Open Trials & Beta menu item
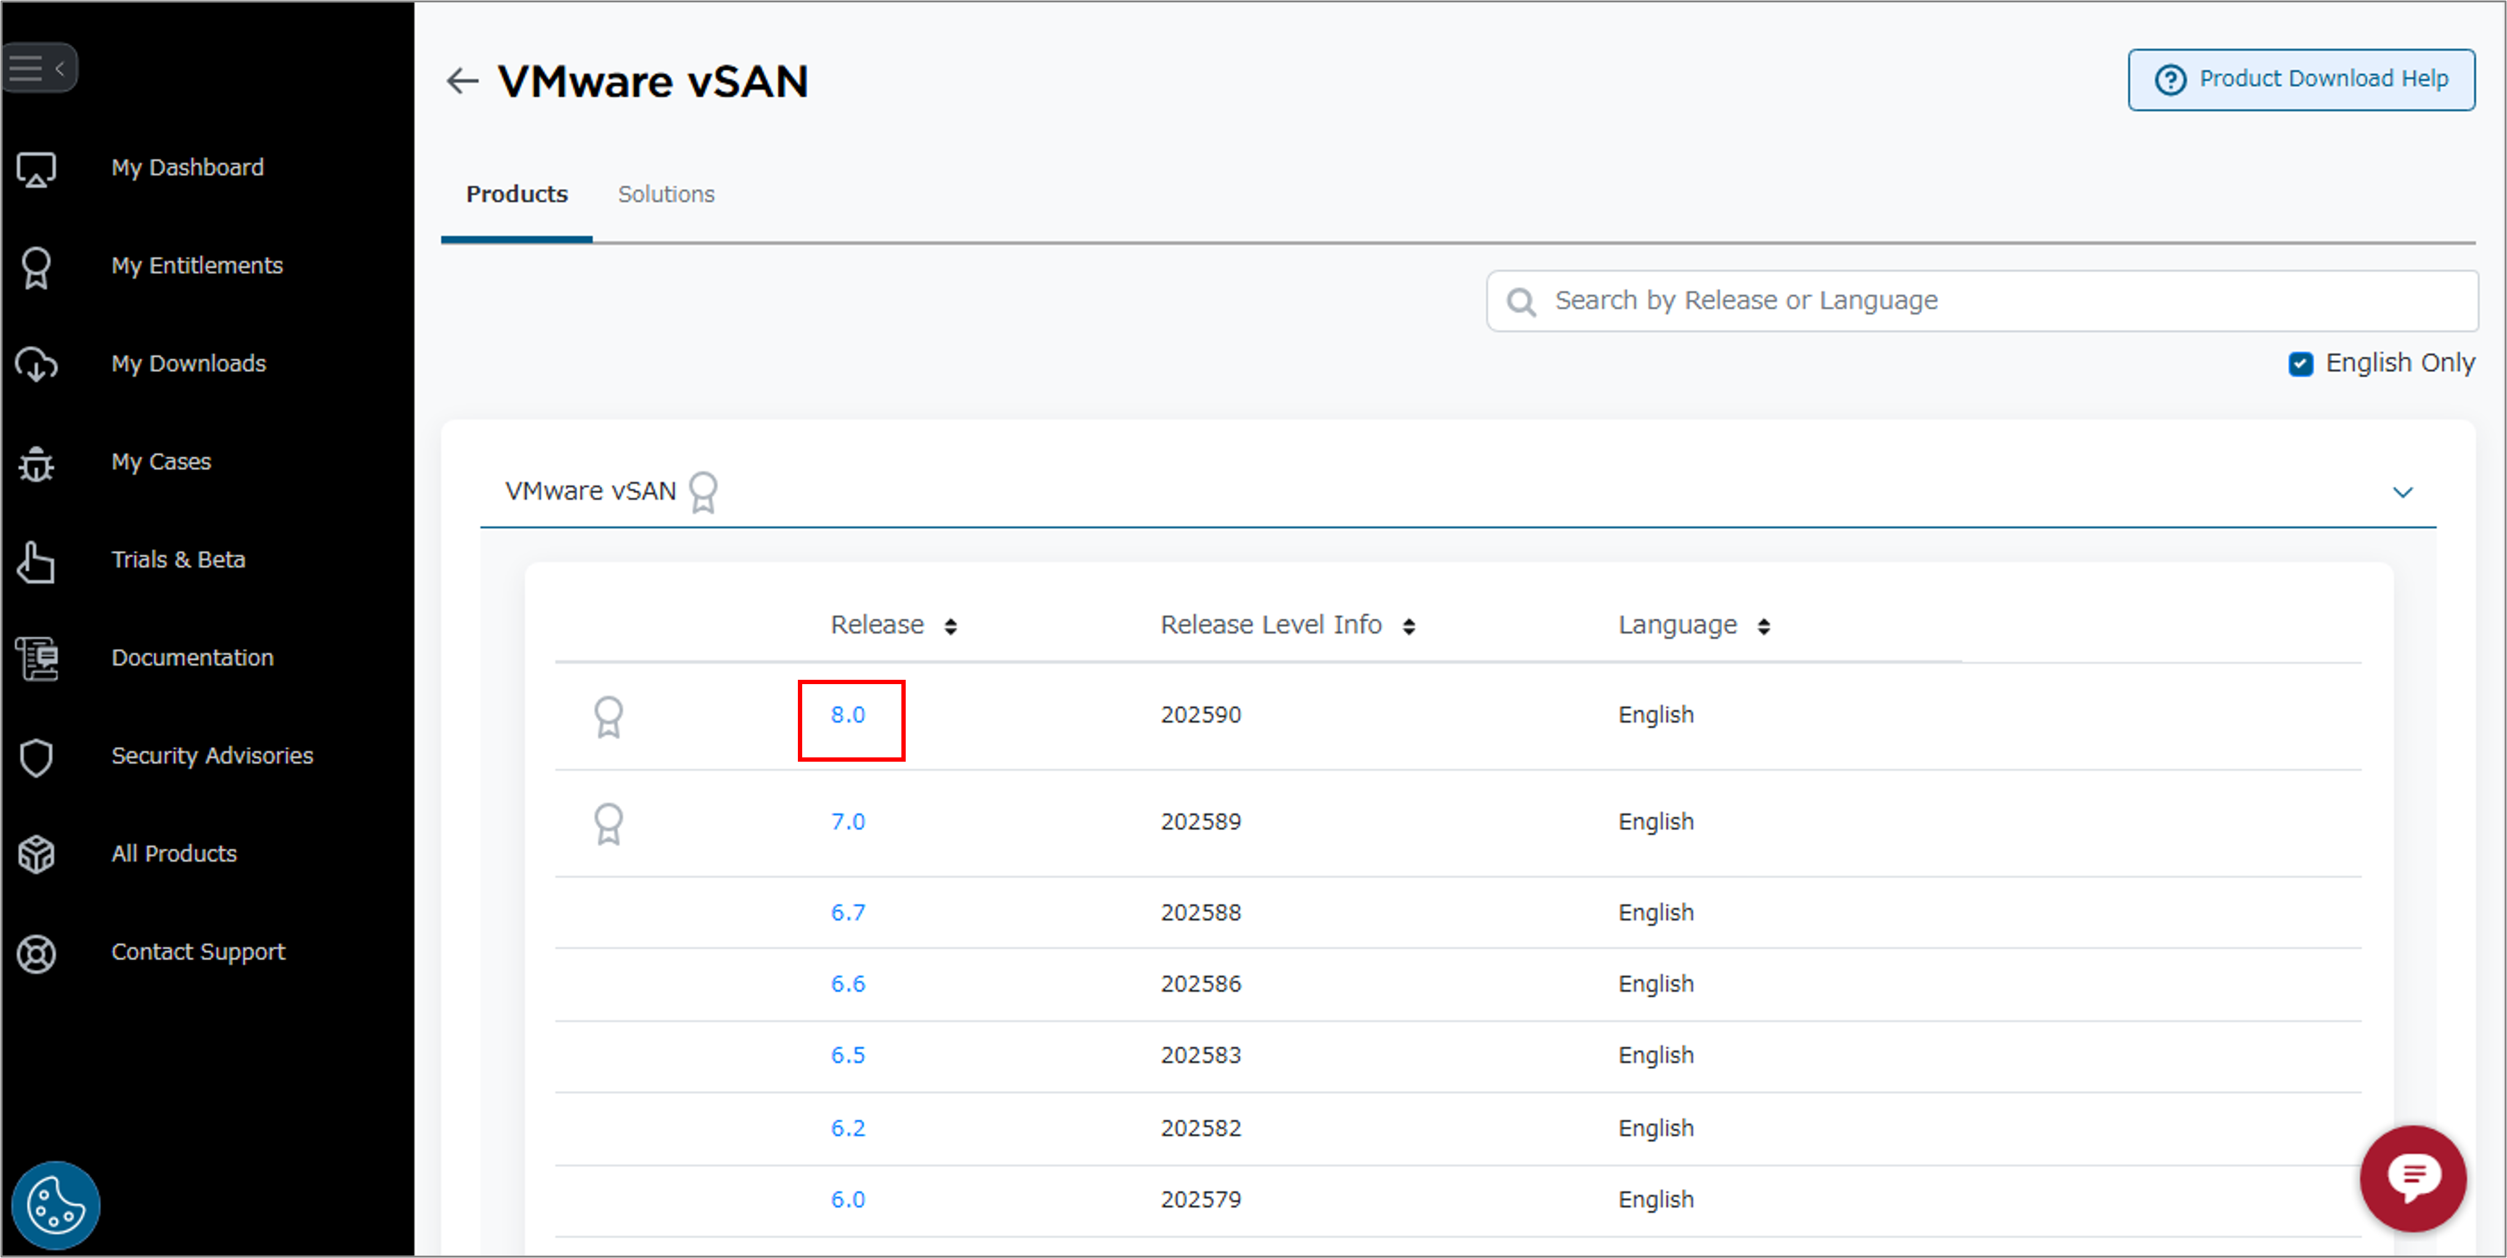2507x1258 pixels. tap(178, 560)
